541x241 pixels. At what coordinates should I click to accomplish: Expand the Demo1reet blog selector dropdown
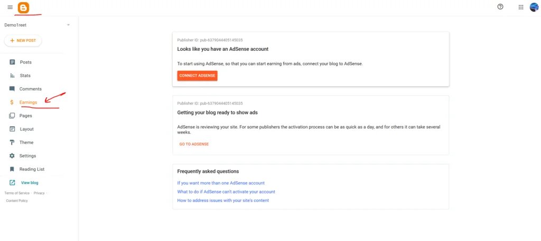(x=68, y=25)
